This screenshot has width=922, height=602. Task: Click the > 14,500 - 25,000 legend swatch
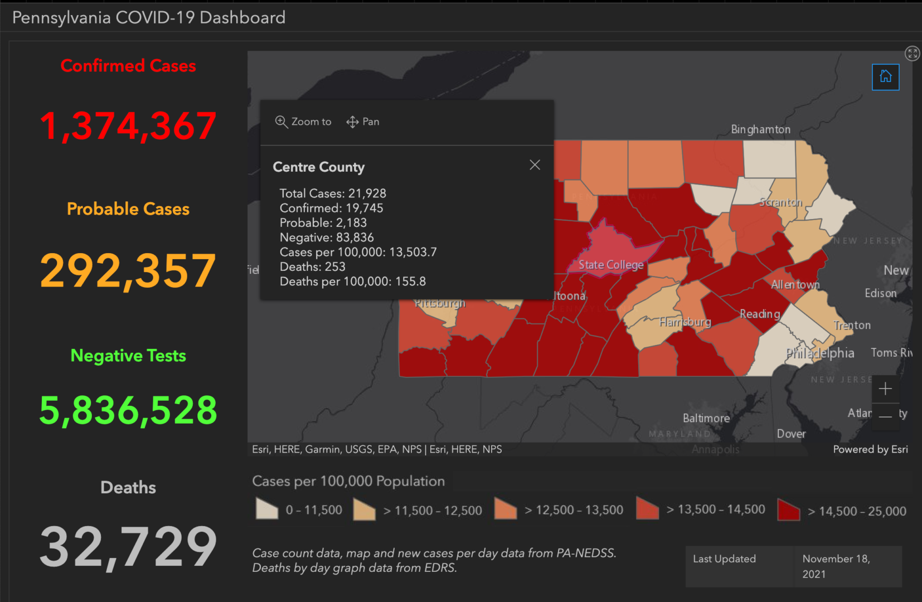point(789,509)
